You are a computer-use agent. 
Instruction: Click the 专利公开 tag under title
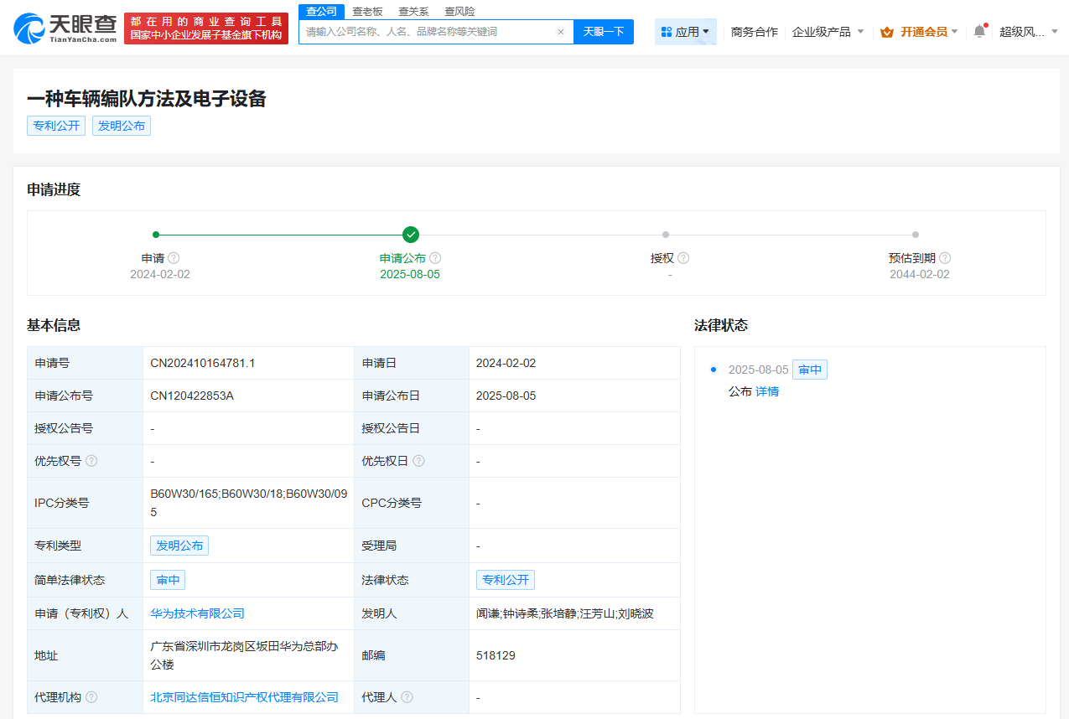coord(55,125)
